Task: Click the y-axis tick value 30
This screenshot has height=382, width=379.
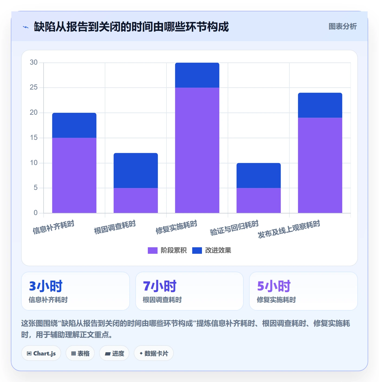Action: point(34,62)
